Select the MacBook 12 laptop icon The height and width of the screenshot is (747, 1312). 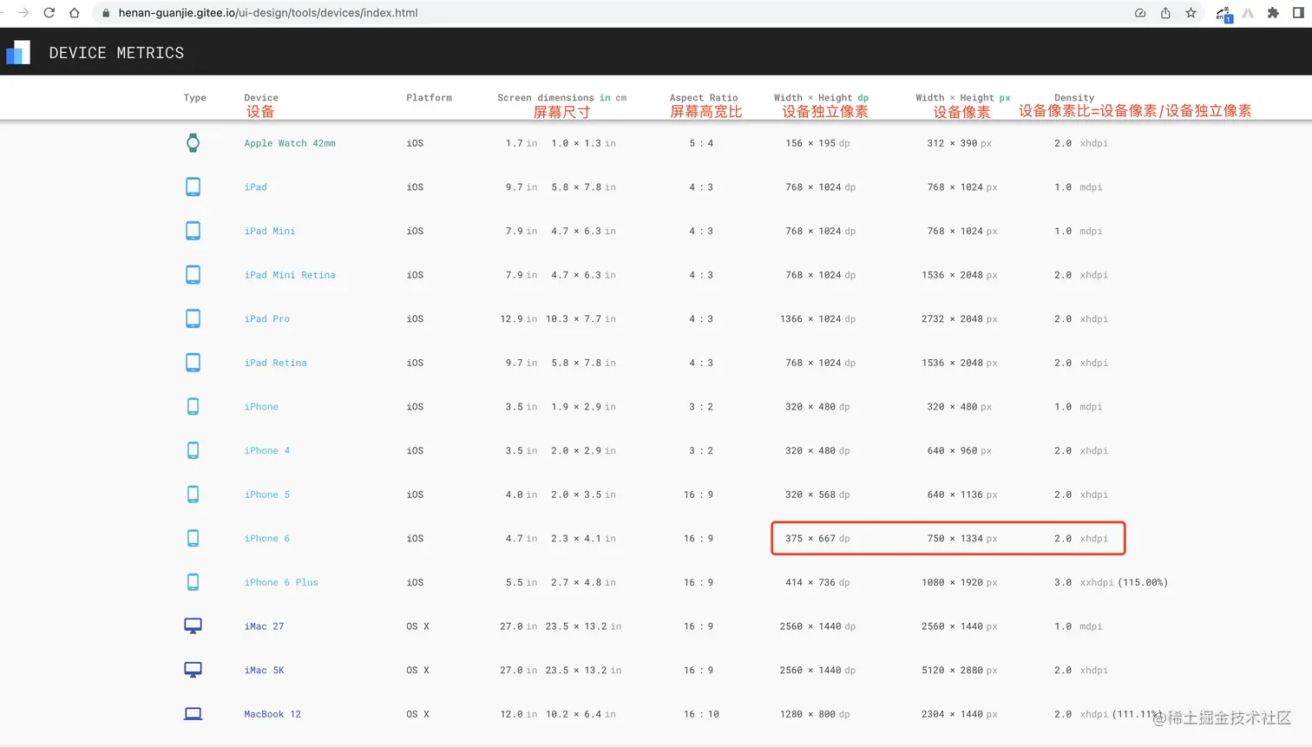[x=193, y=714]
